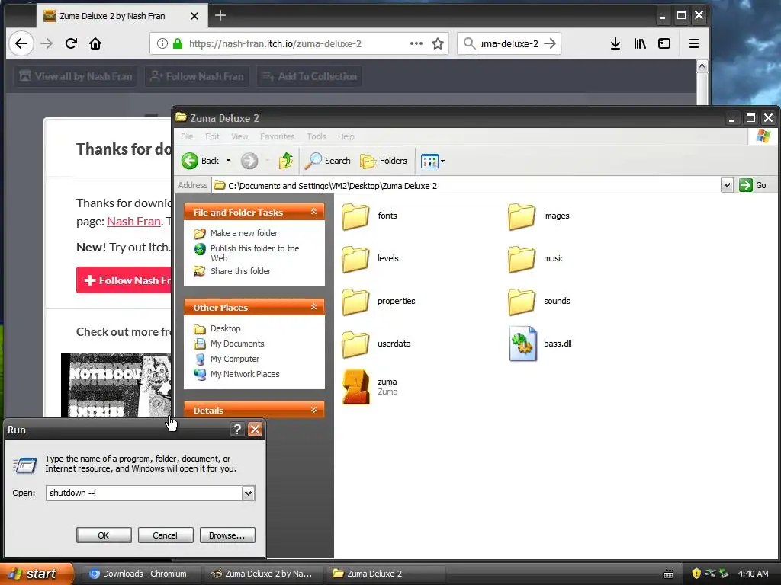The image size is (781, 585).
Task: Click the Go button in Explorer
Action: 754,186
